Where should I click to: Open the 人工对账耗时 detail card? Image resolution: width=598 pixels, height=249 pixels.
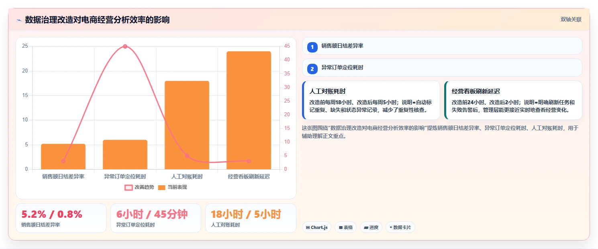[371, 100]
